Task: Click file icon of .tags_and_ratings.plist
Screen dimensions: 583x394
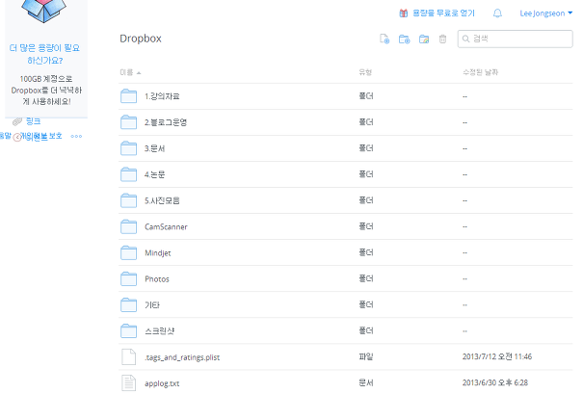Action: click(129, 356)
